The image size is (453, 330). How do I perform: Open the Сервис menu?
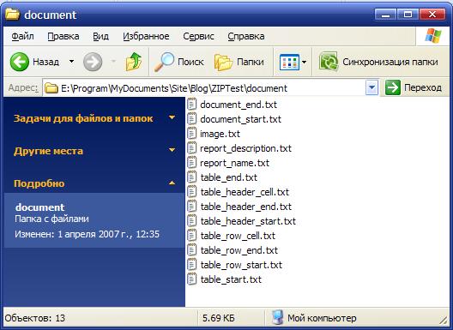tap(198, 36)
